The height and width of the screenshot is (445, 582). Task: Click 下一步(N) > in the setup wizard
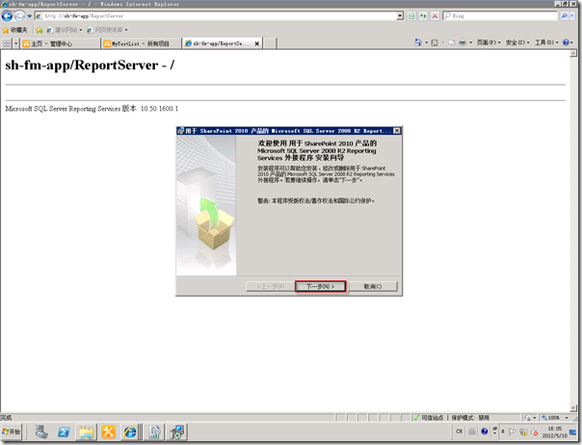320,286
